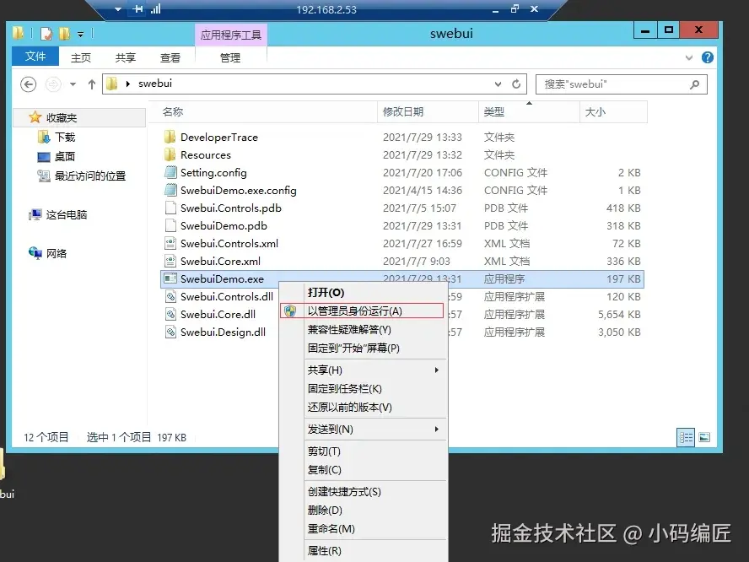This screenshot has width=749, height=562.
Task: Select the Help question mark icon
Action: [707, 57]
